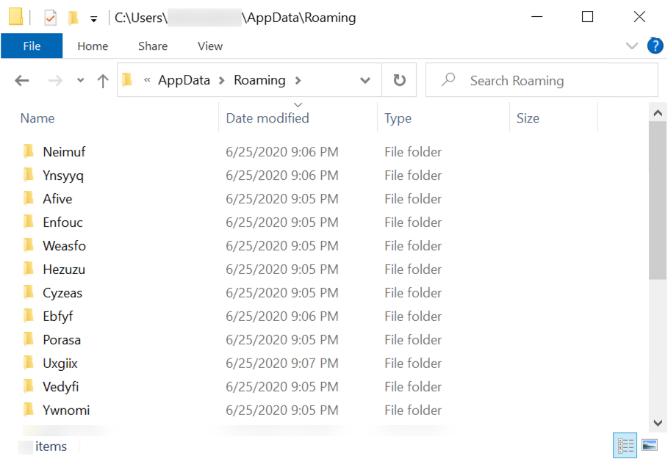Viewport: 668px width, 459px height.
Task: Go up one folder level
Action: point(103,81)
